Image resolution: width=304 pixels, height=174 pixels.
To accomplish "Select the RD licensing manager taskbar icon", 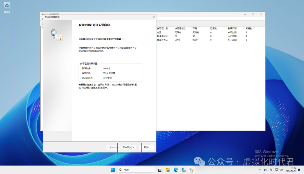I will (191, 170).
